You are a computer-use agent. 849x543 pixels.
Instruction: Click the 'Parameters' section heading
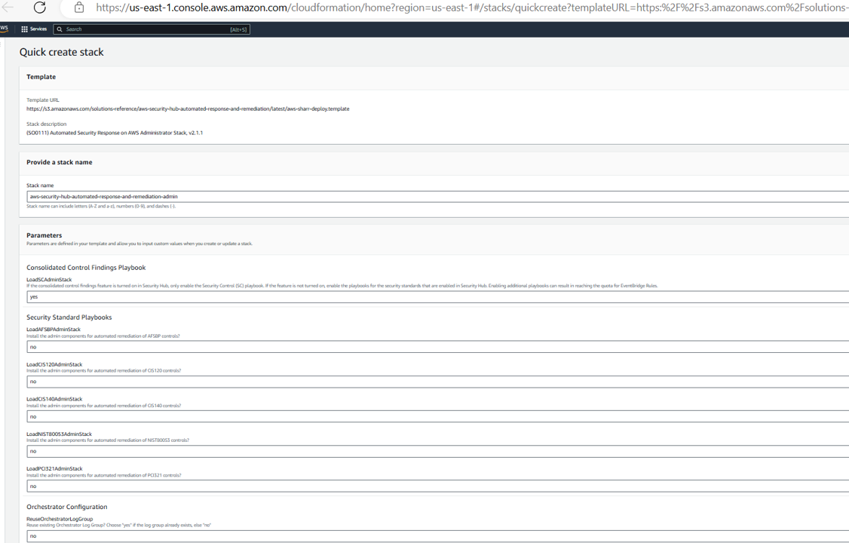pos(44,235)
